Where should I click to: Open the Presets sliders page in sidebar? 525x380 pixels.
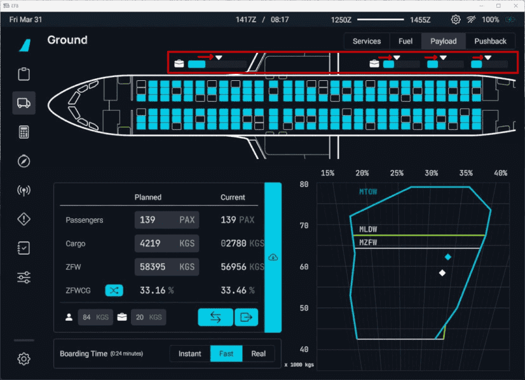coord(24,277)
